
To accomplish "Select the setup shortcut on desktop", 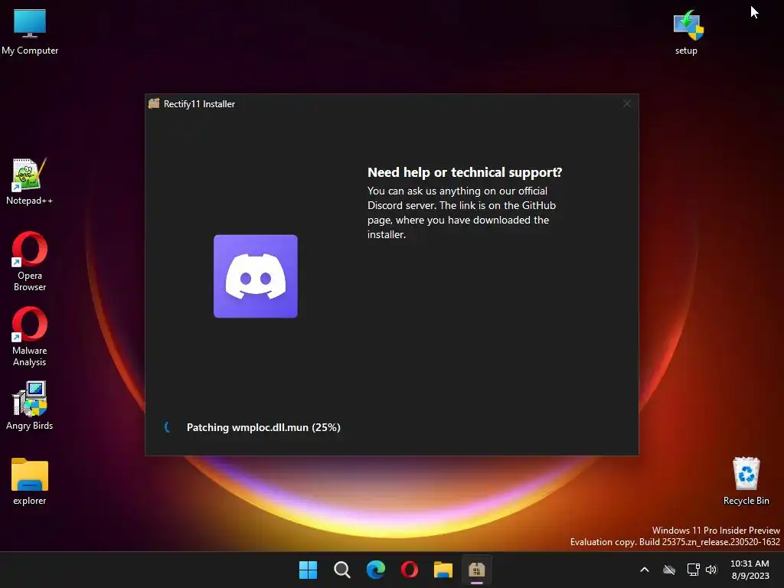I will click(687, 31).
